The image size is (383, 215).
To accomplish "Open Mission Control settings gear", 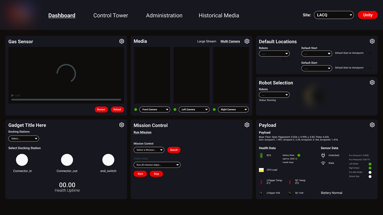I will coord(247,125).
